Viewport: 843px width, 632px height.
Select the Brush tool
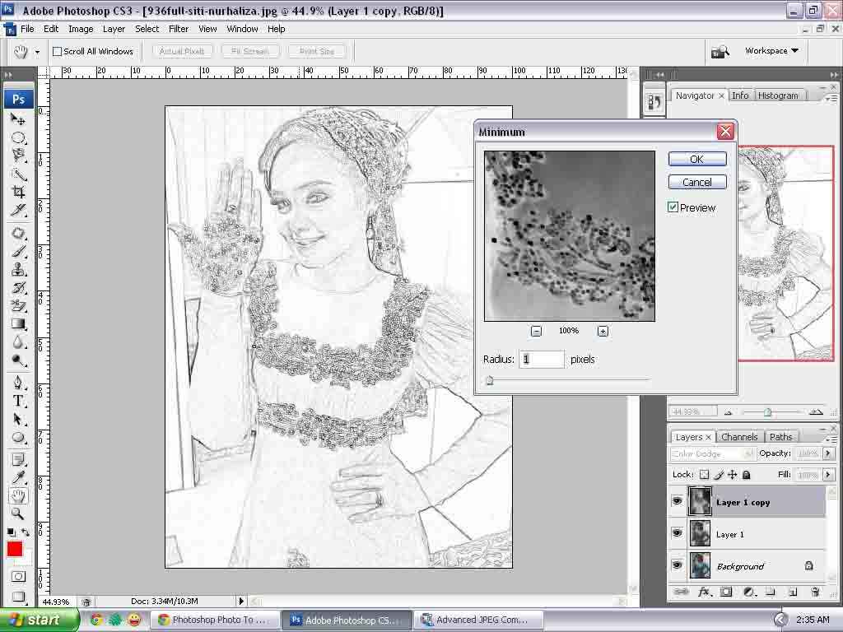(x=18, y=252)
